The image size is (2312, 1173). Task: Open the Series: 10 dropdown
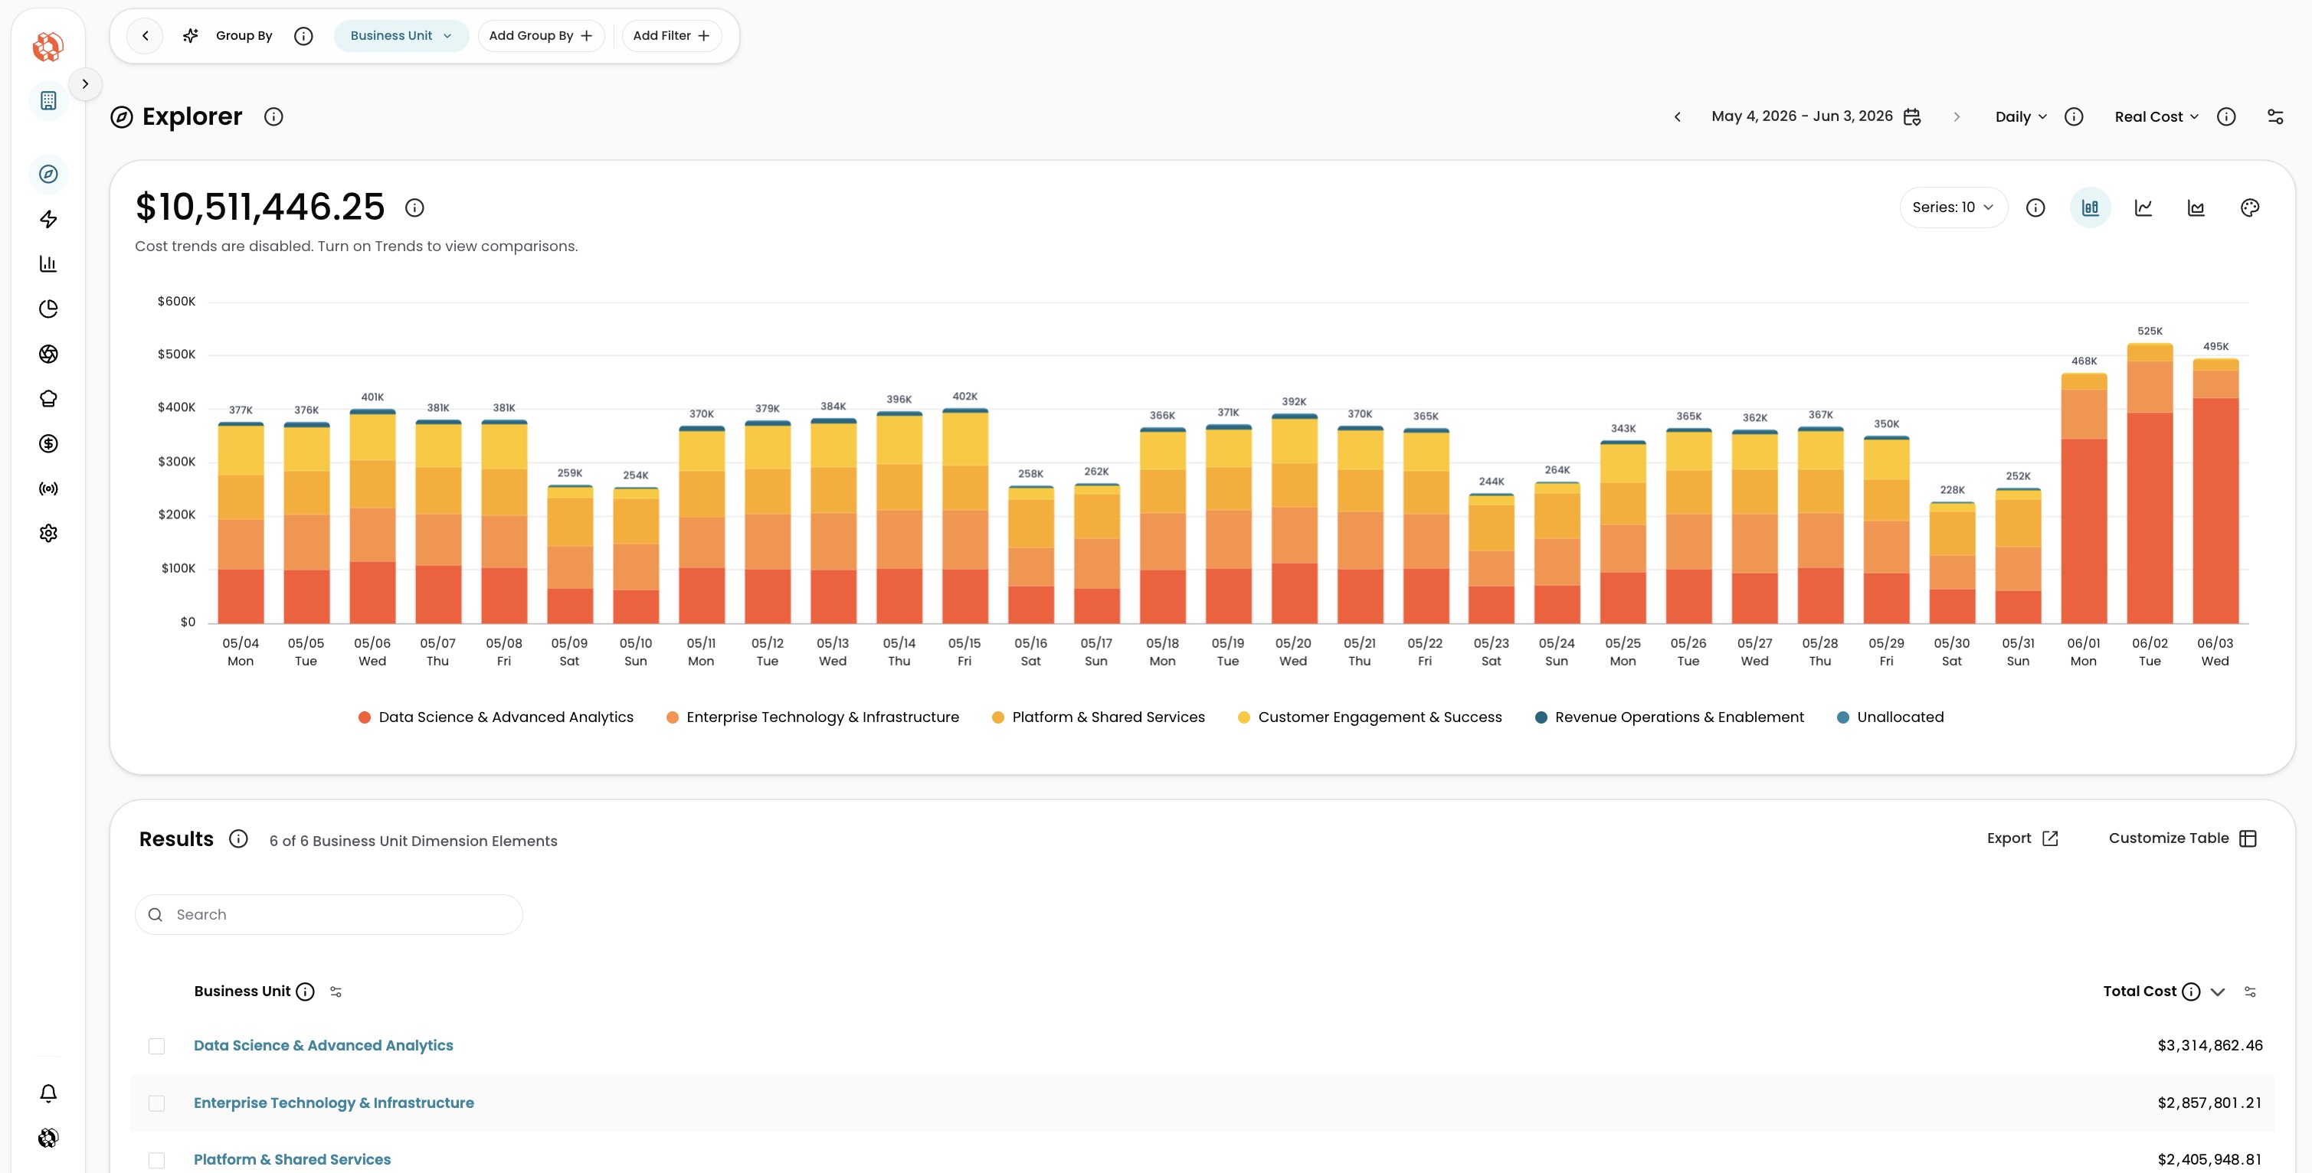click(x=1953, y=207)
